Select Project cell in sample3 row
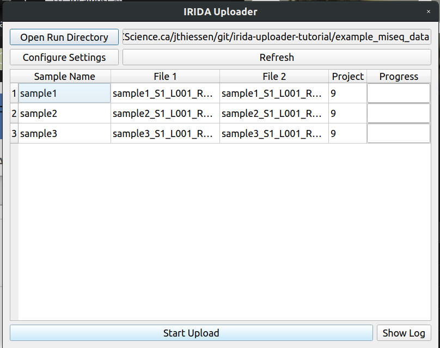This screenshot has height=348, width=440. (x=347, y=133)
